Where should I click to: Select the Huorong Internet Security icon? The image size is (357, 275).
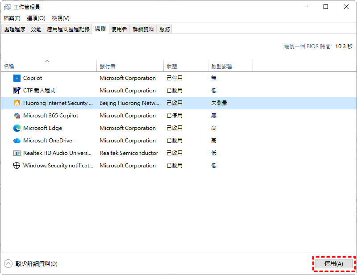17,103
